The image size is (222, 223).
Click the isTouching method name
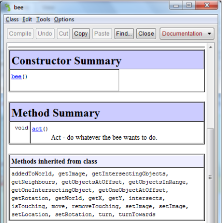28,206
